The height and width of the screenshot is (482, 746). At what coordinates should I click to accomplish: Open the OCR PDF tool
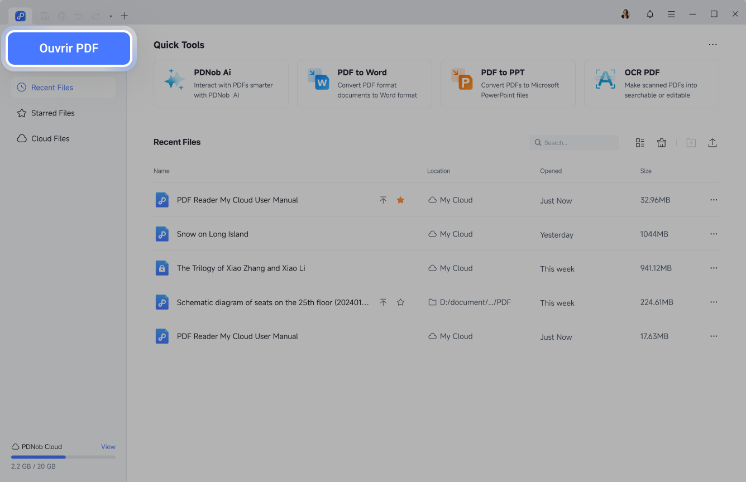click(x=652, y=84)
